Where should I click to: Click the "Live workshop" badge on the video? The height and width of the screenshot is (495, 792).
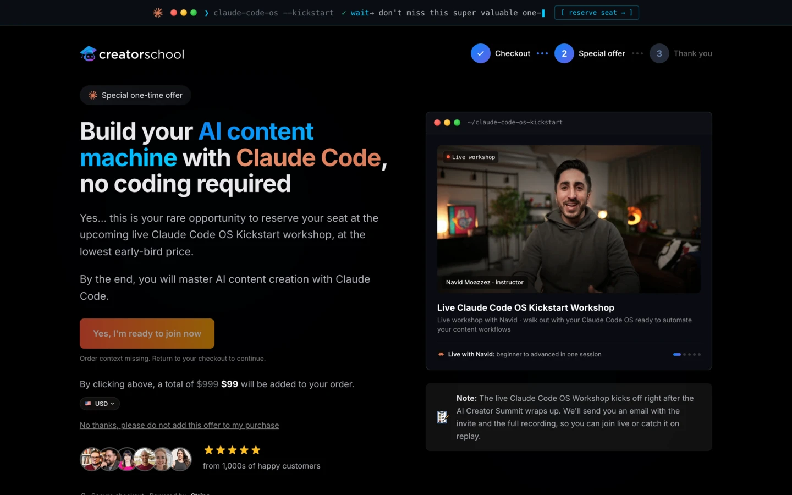coord(471,157)
